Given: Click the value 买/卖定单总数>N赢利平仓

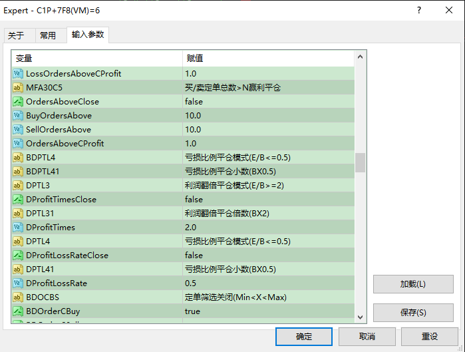Looking at the screenshot, I should 233,87.
